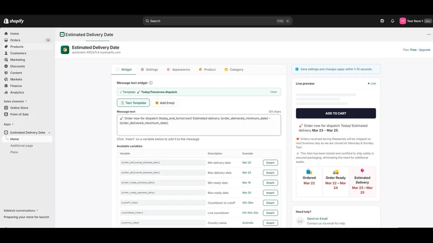Expand Sidekick conversations
This screenshot has height=243, width=433.
coord(21,211)
